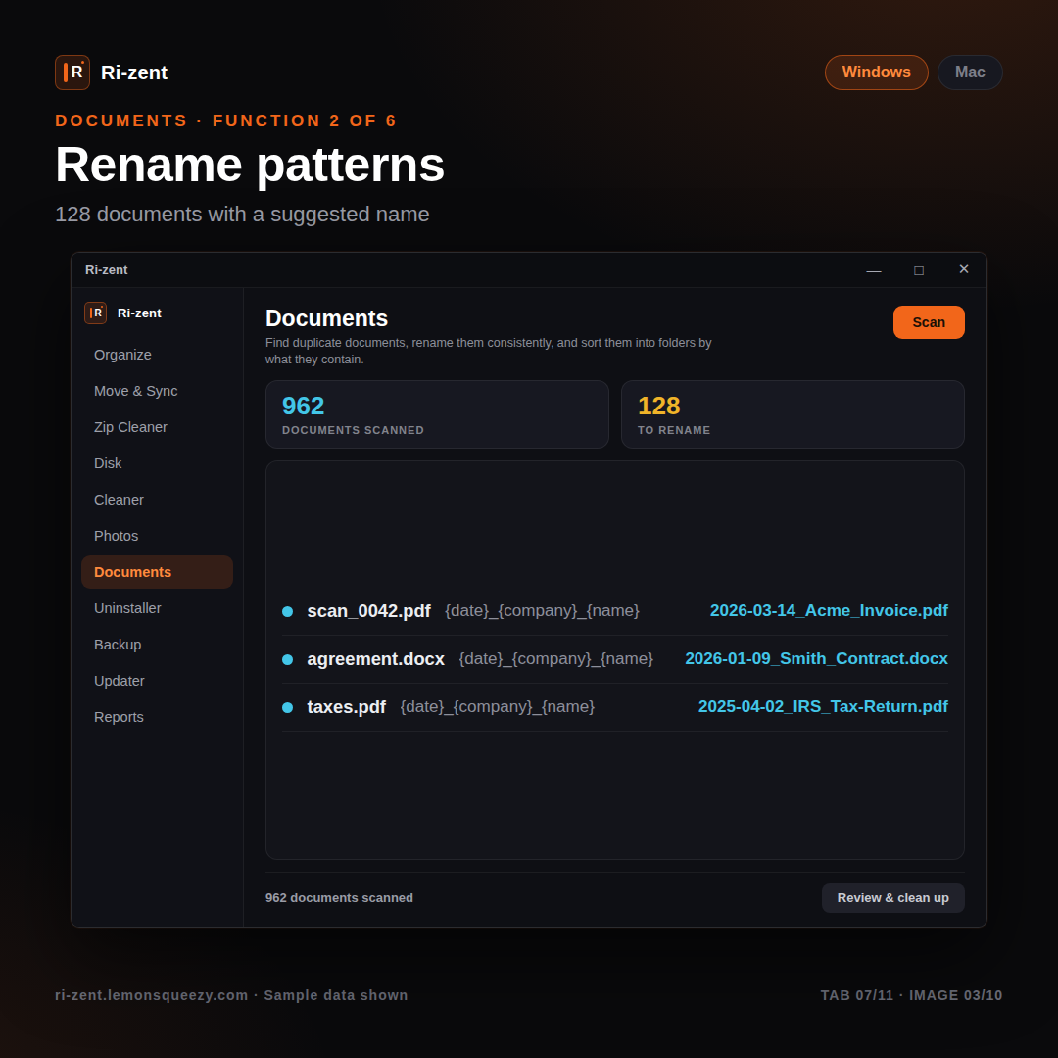This screenshot has height=1058, width=1058.
Task: Click the Rename patterns page title
Action: (x=250, y=165)
